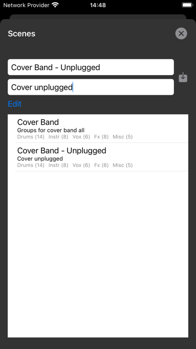Viewport: 196px width, 349px height.
Task: Tap 'Groups for cover band all' subtitle
Action: 51,130
